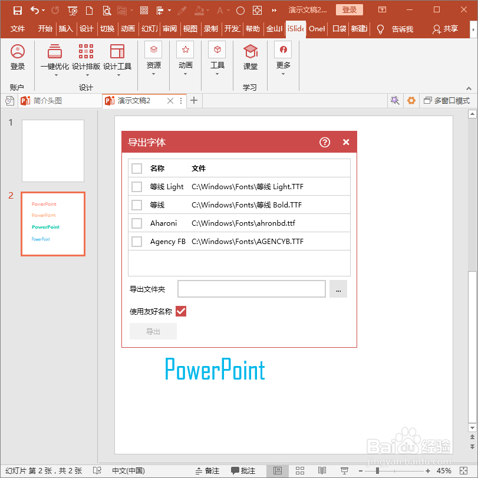Expand Undo history dropdown arrow
Viewport: 478px width, 478px height.
pos(43,11)
